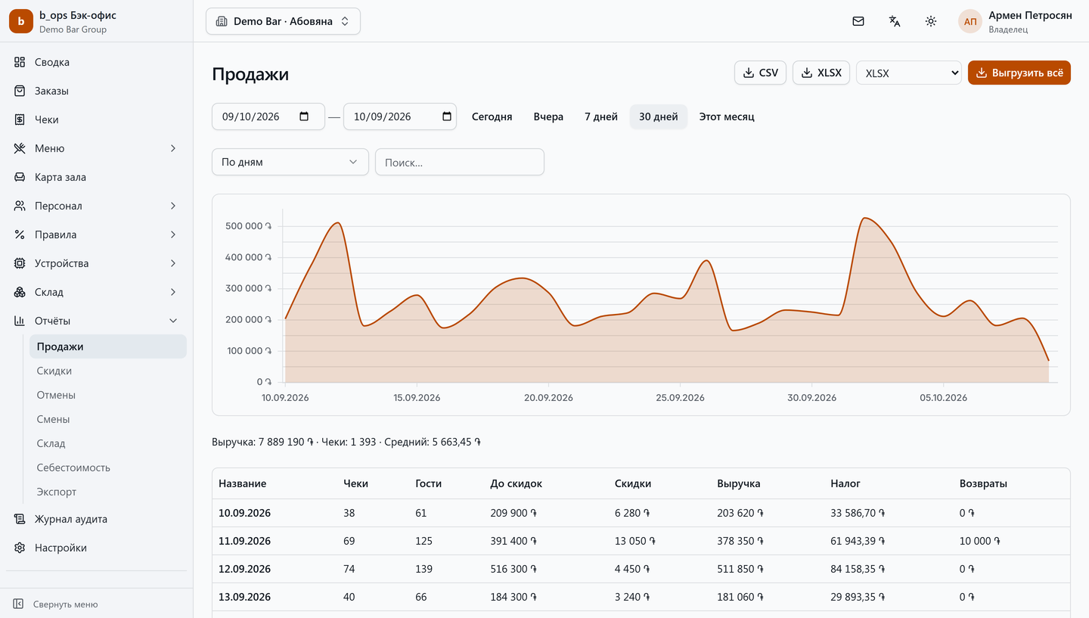This screenshot has height=618, width=1089.
Task: Open Смены report sub-item
Action: 108,419
